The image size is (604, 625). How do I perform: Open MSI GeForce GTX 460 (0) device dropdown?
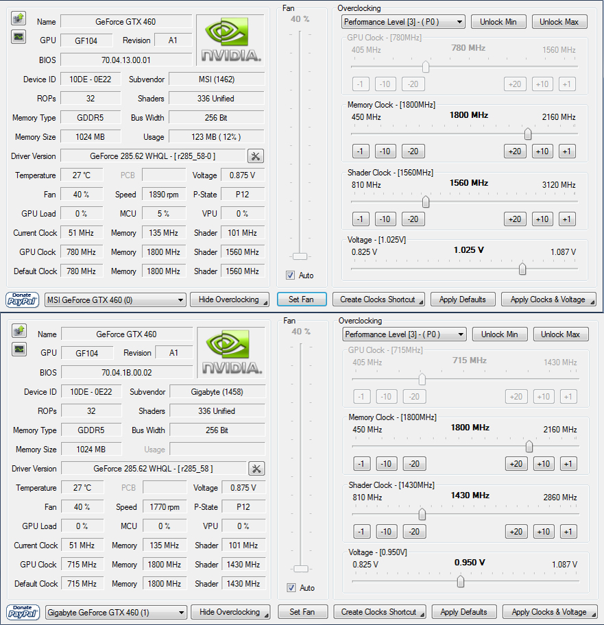tap(114, 299)
